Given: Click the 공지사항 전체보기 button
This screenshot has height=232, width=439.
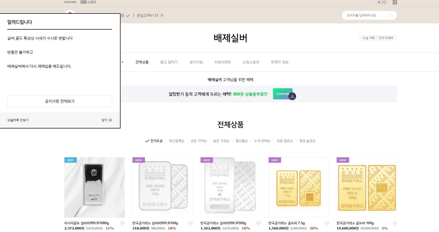Looking at the screenshot, I should [x=60, y=101].
